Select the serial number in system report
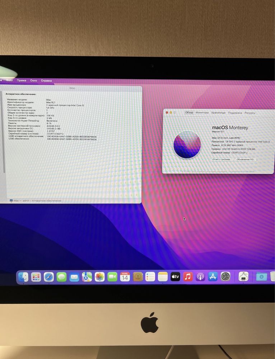 tap(55, 134)
